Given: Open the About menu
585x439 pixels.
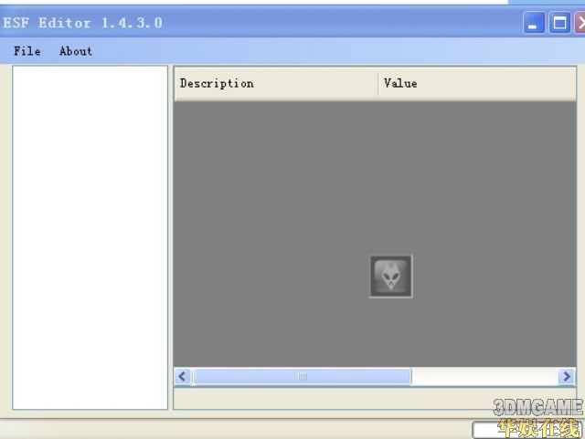Looking at the screenshot, I should [x=76, y=51].
